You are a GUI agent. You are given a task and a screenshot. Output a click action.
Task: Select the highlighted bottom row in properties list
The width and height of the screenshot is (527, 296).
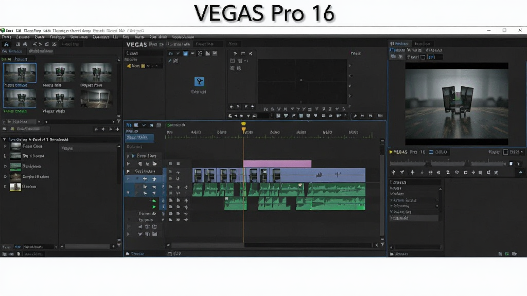tap(414, 218)
